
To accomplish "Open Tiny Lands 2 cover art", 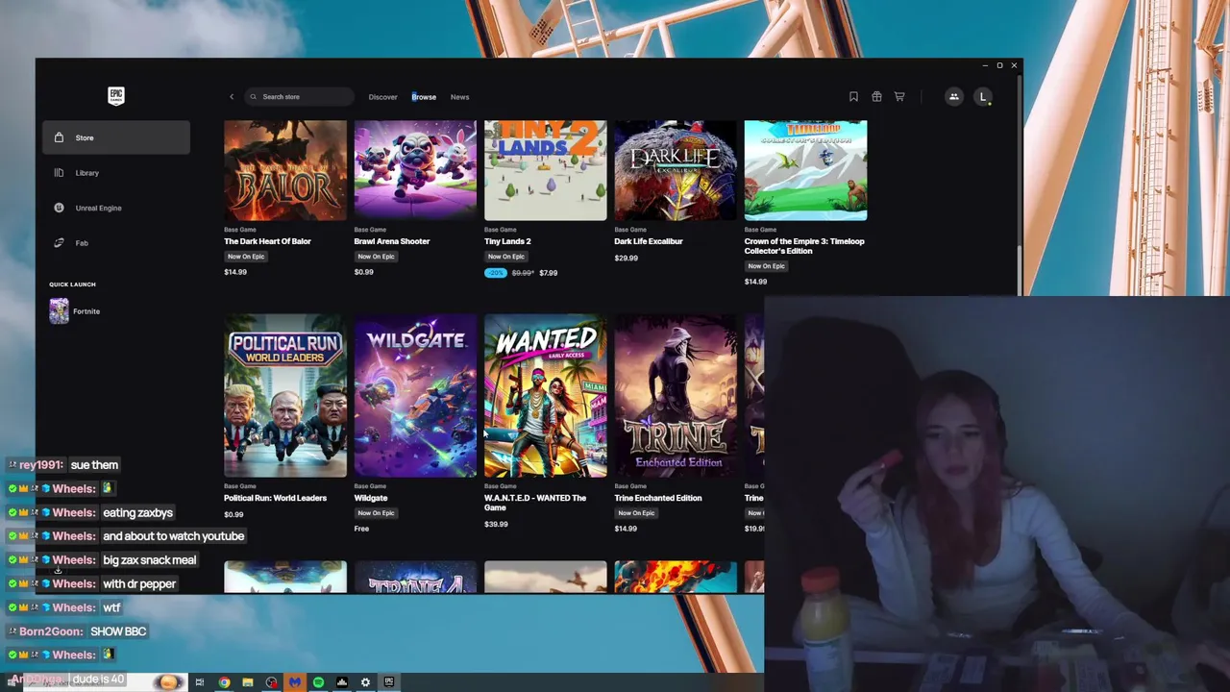I will coord(545,170).
